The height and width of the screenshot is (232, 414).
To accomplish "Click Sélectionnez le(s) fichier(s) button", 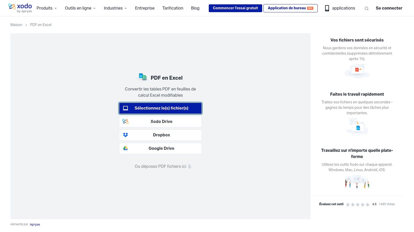I will (160, 108).
